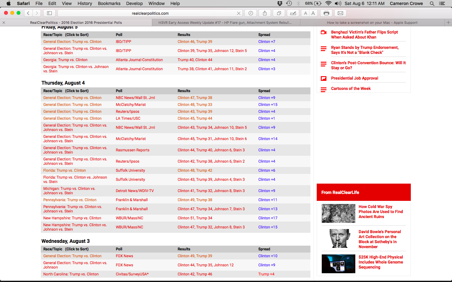
Task: Go back using Safari's back arrow
Action: coord(28,13)
